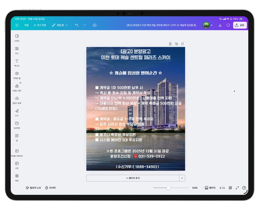The height and width of the screenshot is (211, 259).
Task: Open the 크기 조정 resize option
Action: [40, 25]
